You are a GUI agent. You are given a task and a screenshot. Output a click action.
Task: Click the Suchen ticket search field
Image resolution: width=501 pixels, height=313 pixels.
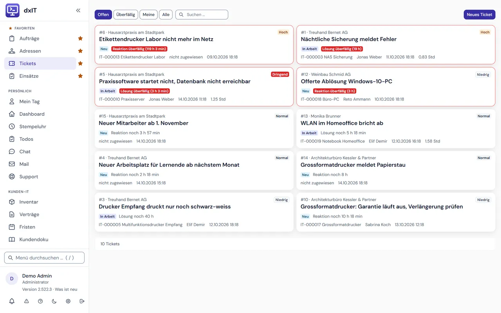202,14
